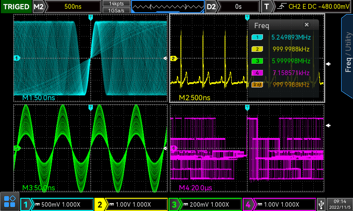This screenshot has height=211, width=353.
Task: Tap the M2 timebase label
Action: coord(39,7)
